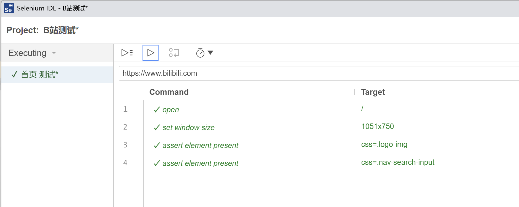Expand the speed control dropdown arrow
This screenshot has width=519, height=207.
coord(210,53)
